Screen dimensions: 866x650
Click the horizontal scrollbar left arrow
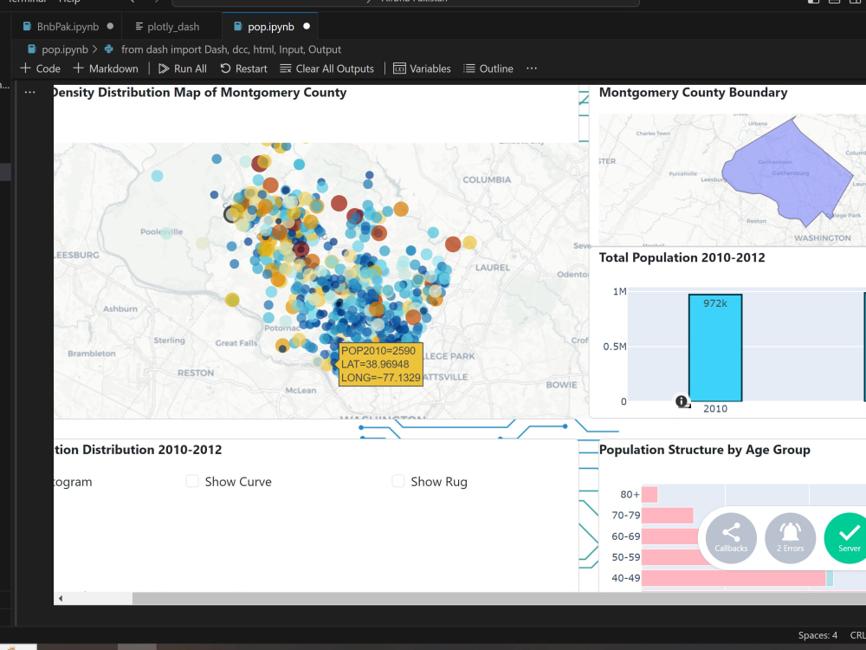pos(61,598)
